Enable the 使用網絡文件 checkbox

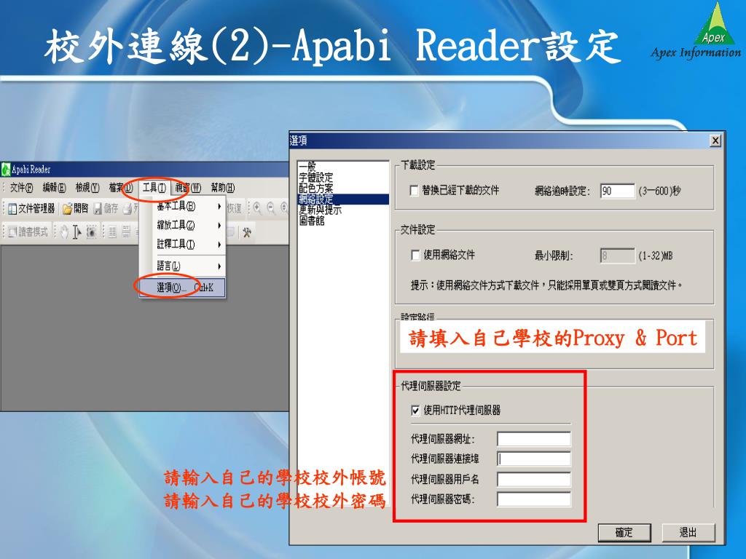(415, 255)
